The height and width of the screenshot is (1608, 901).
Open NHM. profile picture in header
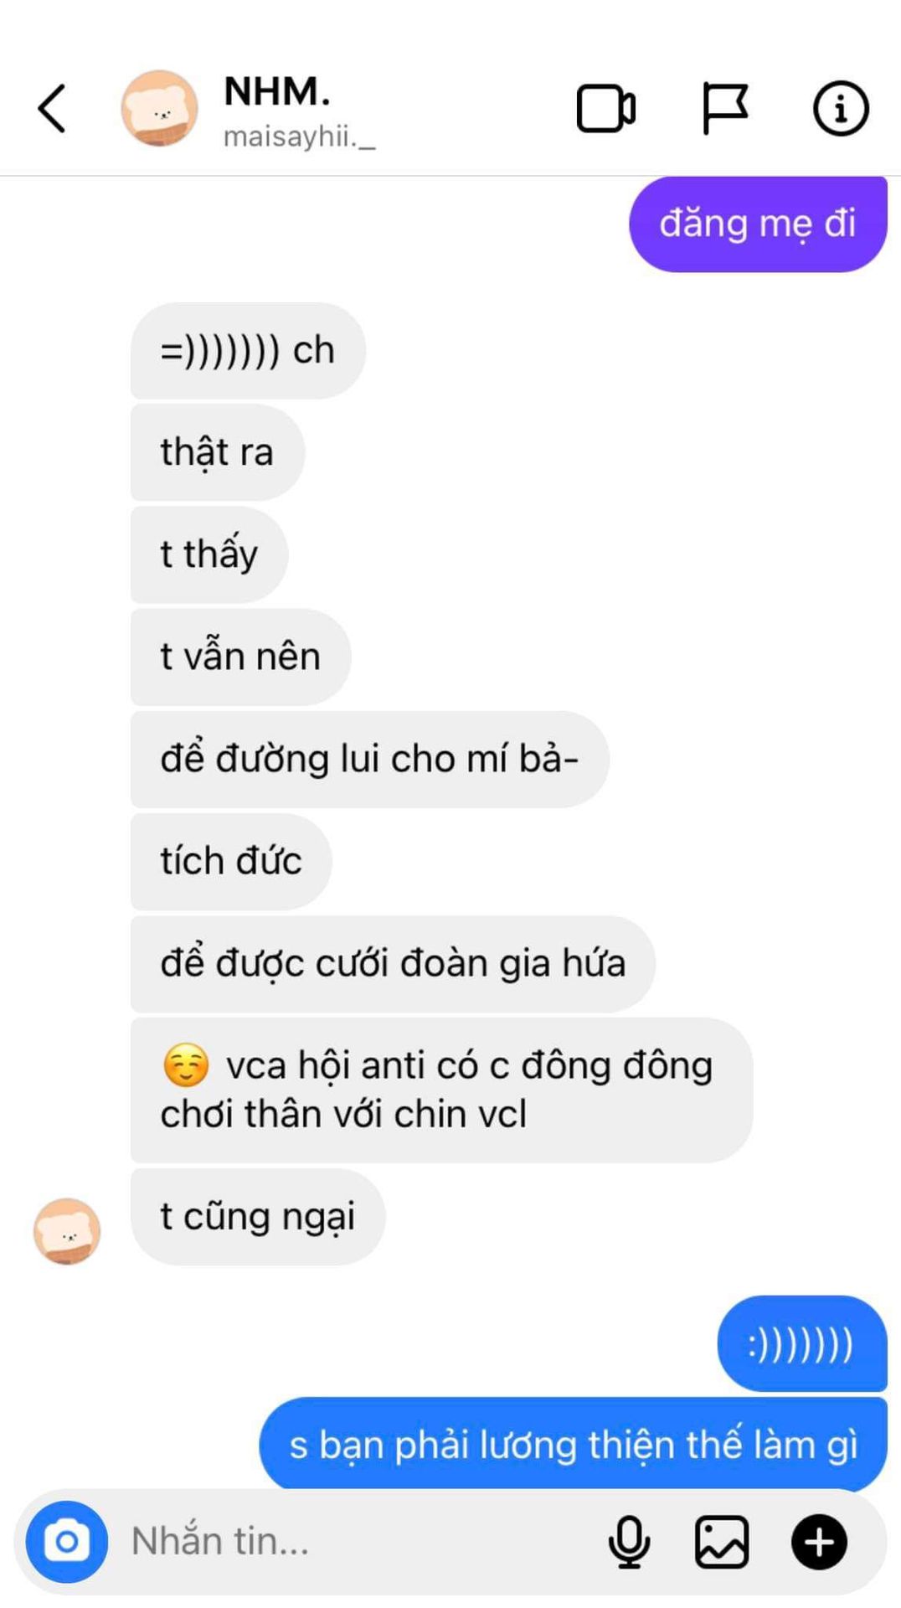pos(160,108)
